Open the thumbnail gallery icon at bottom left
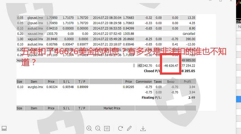The height and width of the screenshot is (134, 241). (4, 129)
